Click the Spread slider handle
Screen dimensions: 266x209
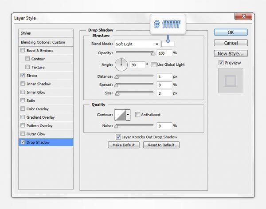pos(116,85)
